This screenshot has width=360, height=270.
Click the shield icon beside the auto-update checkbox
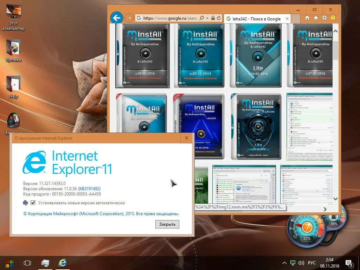click(x=25, y=203)
